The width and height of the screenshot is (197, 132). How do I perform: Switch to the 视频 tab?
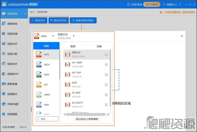coord(46,46)
